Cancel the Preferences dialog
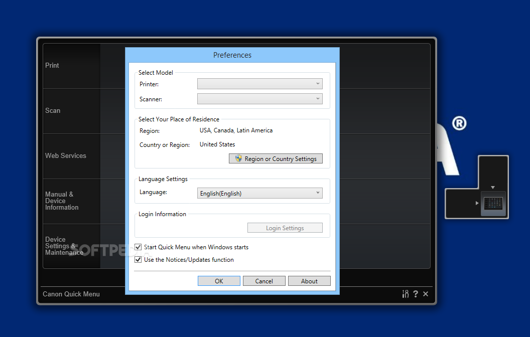 (264, 281)
